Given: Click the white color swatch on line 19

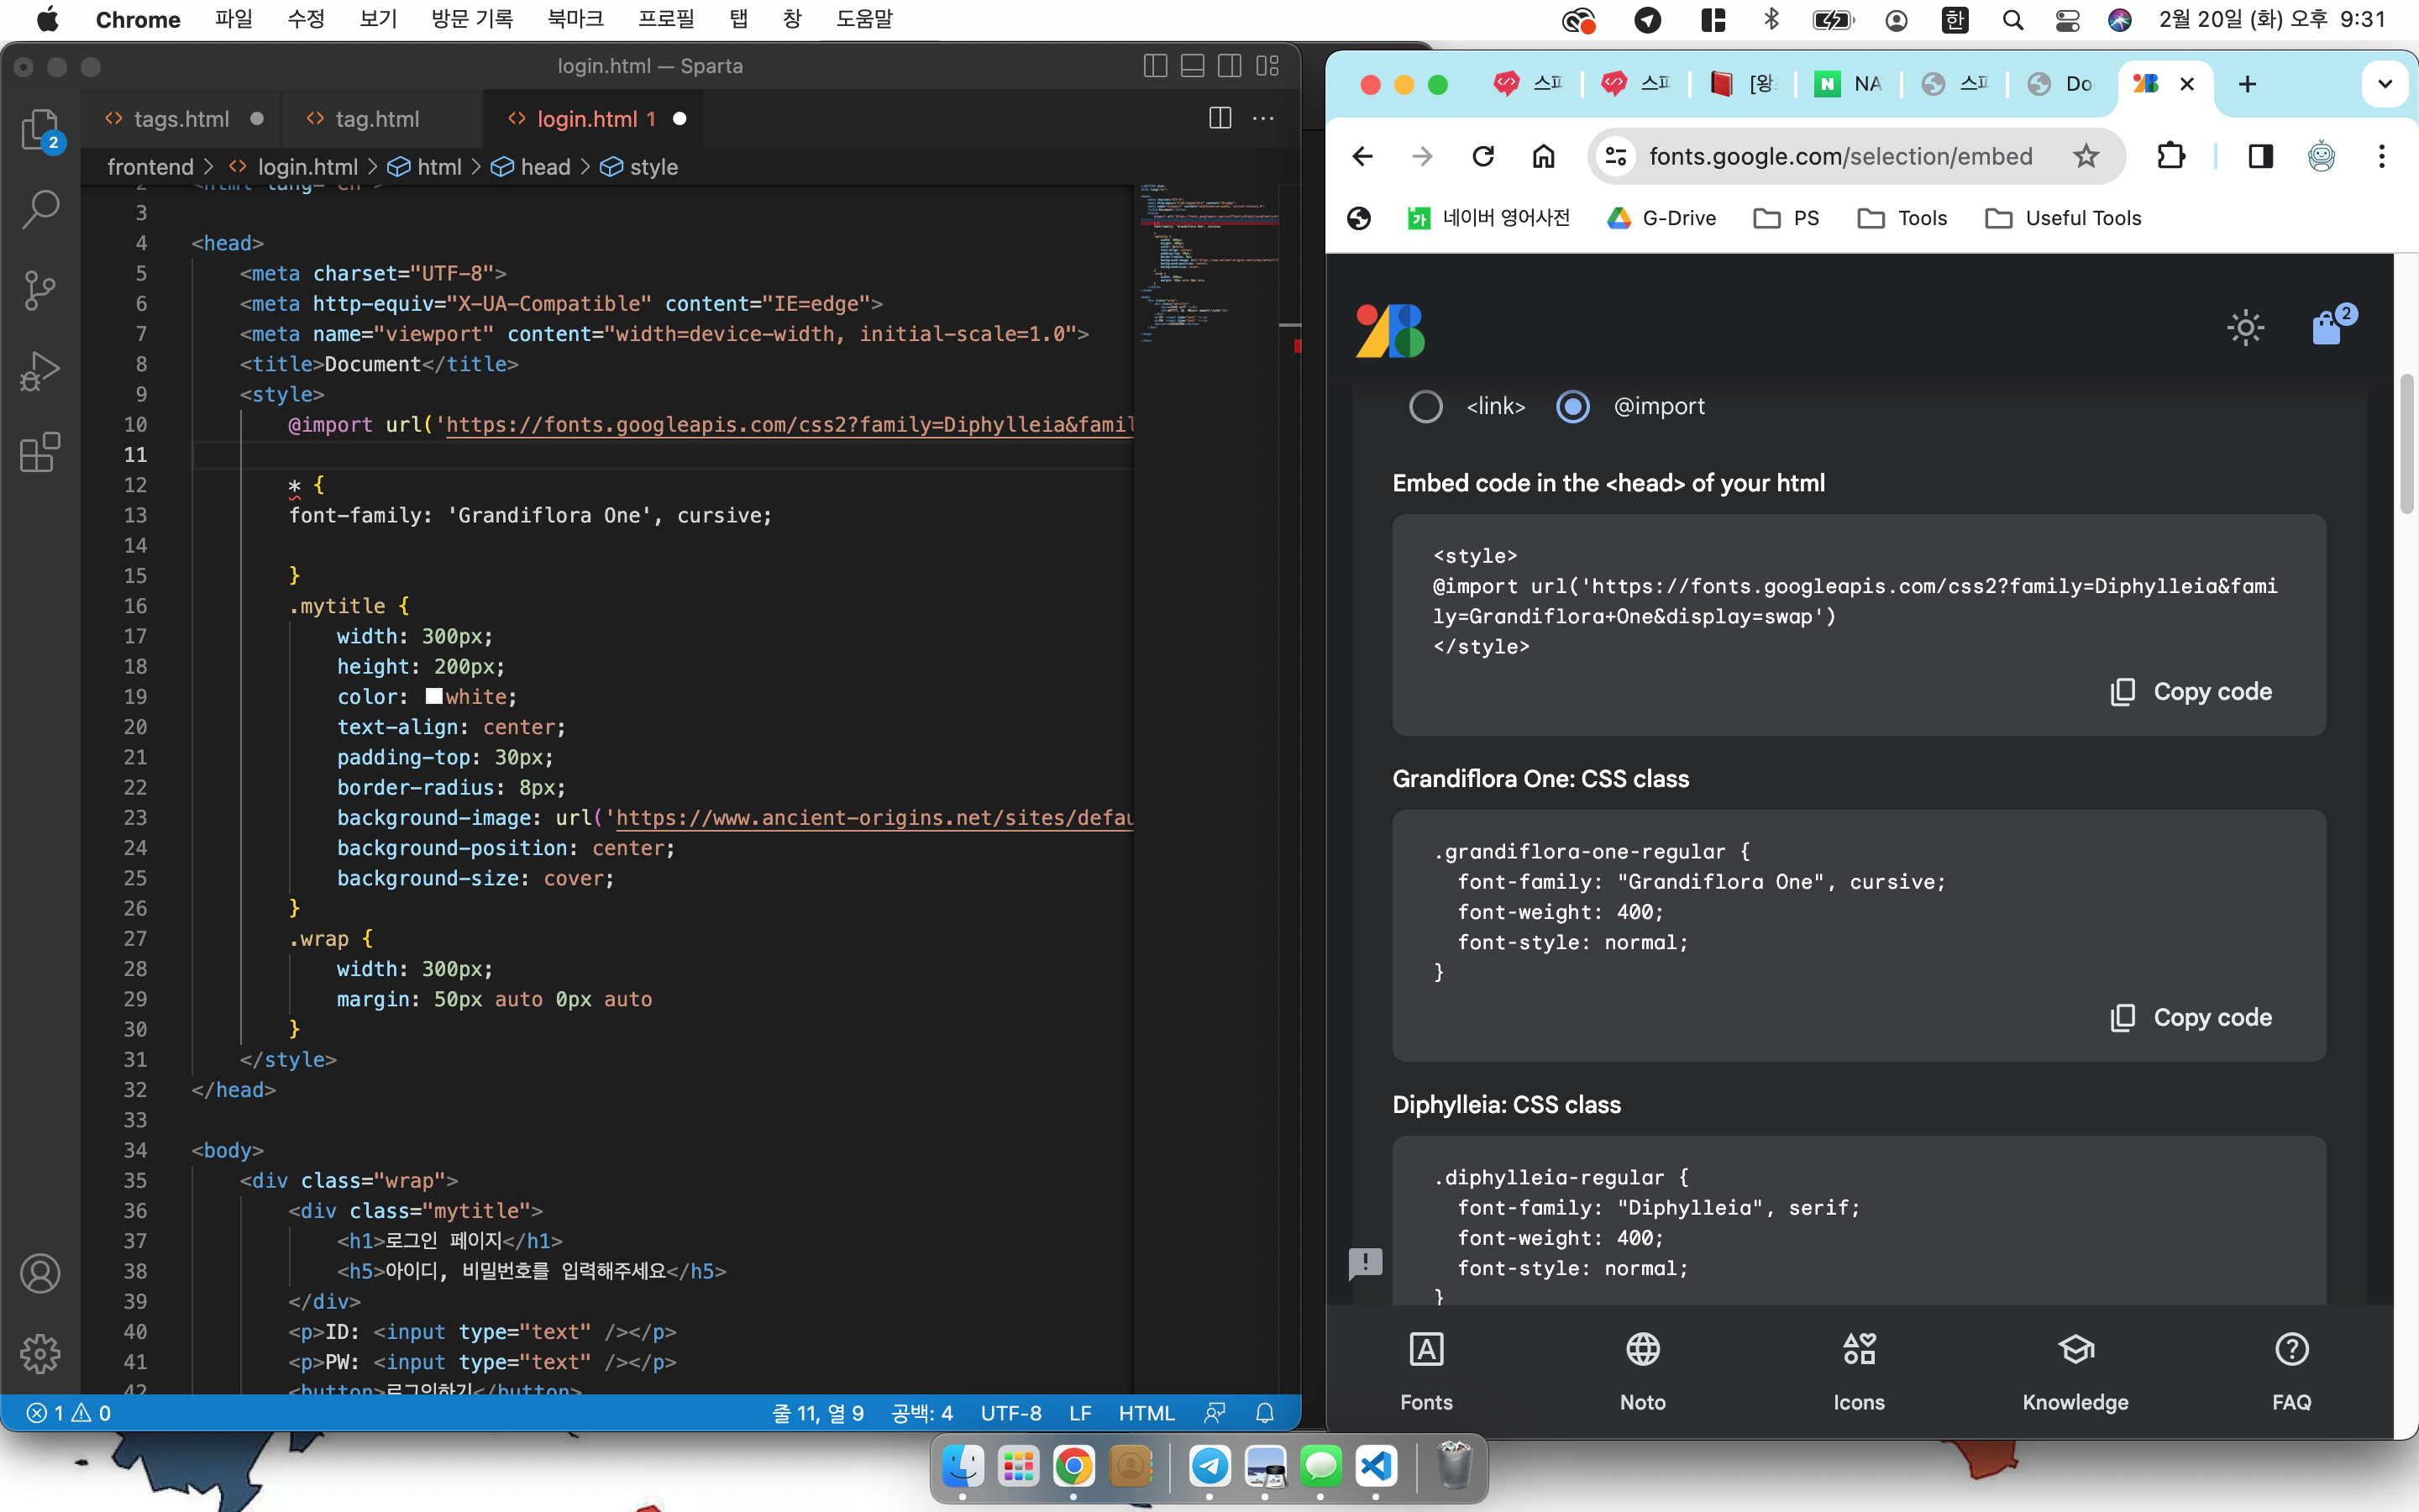Looking at the screenshot, I should click(x=433, y=696).
